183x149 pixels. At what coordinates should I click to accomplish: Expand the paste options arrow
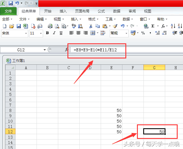pos(110,26)
